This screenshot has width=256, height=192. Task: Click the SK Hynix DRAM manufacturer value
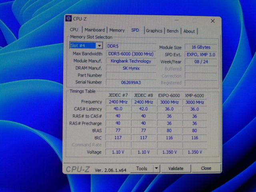pos(131,68)
